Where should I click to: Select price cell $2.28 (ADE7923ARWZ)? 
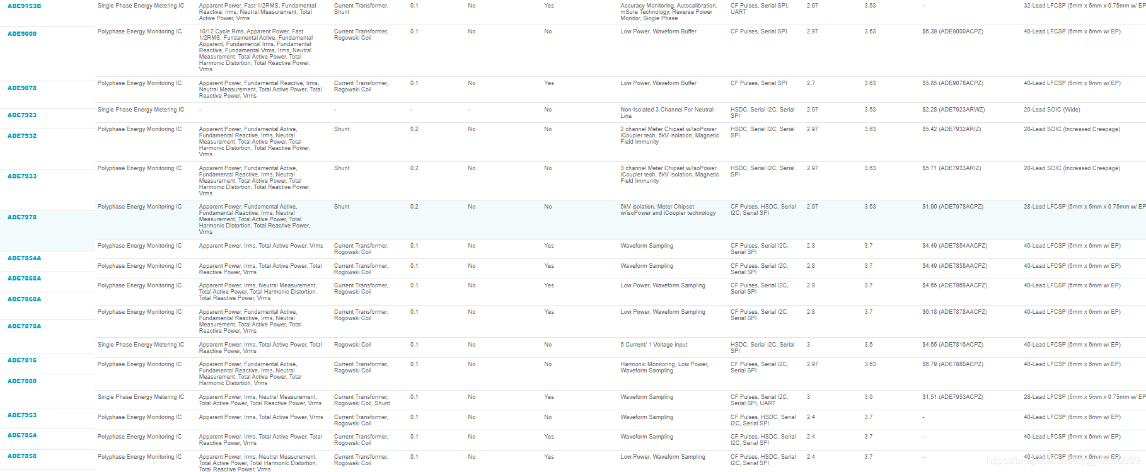tap(953, 110)
